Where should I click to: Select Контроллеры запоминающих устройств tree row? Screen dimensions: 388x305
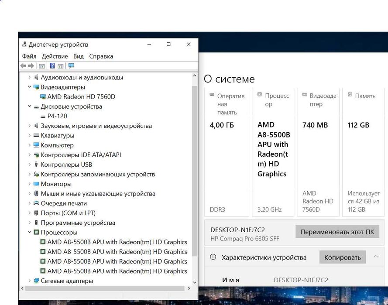98,174
